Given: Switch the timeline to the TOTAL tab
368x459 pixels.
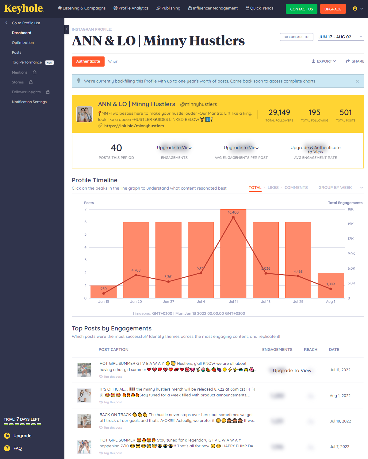Looking at the screenshot, I should pyautogui.click(x=255, y=187).
